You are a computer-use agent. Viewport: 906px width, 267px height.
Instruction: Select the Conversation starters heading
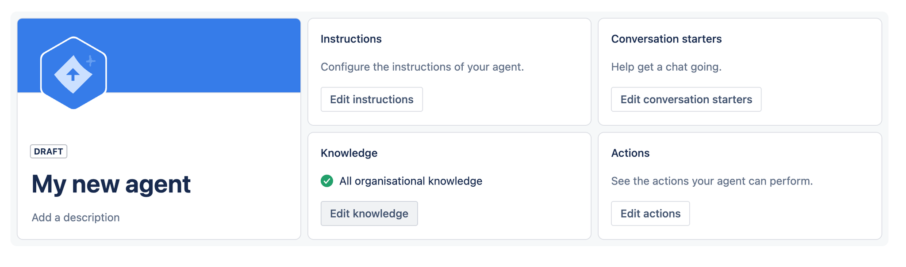[x=666, y=39]
